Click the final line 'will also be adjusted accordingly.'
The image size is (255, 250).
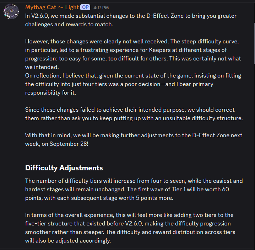click(x=68, y=240)
